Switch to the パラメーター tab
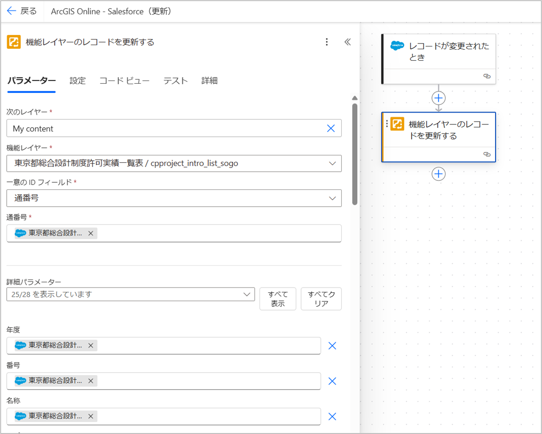 point(32,81)
